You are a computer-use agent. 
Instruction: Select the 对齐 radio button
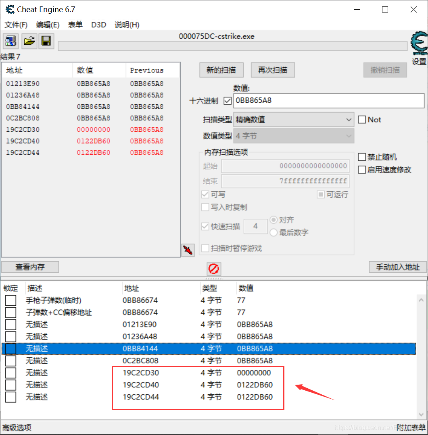(274, 220)
